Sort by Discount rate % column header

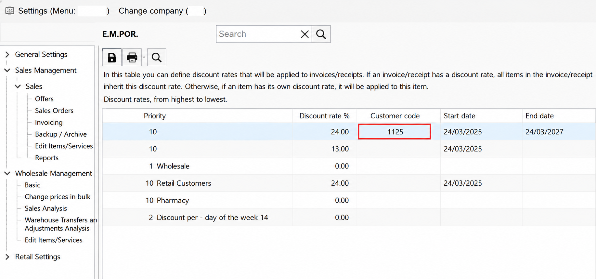(x=324, y=116)
